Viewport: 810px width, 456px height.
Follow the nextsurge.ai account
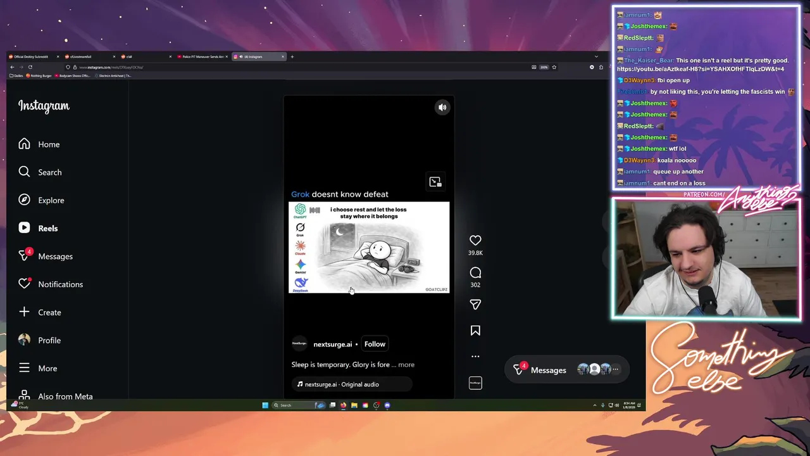(375, 344)
